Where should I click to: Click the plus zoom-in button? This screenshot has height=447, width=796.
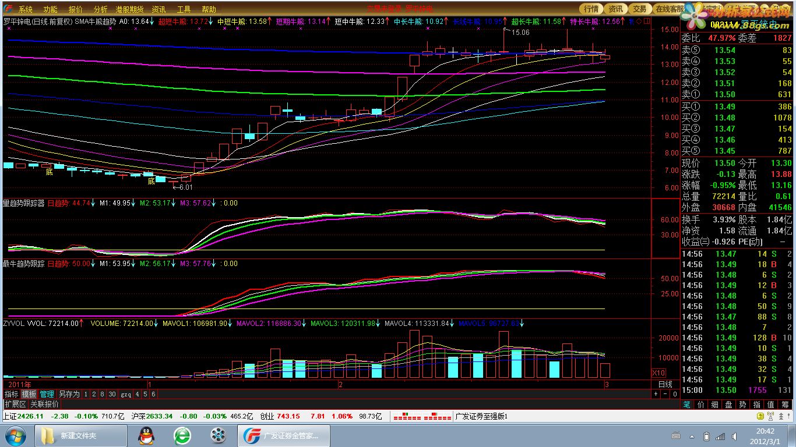pyautogui.click(x=656, y=394)
